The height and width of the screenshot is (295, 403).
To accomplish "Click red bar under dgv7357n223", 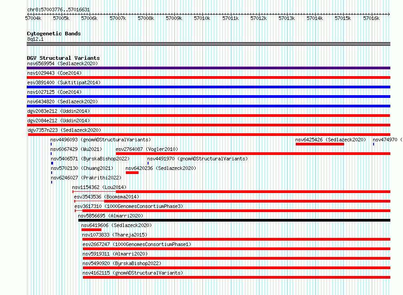I will [209, 135].
